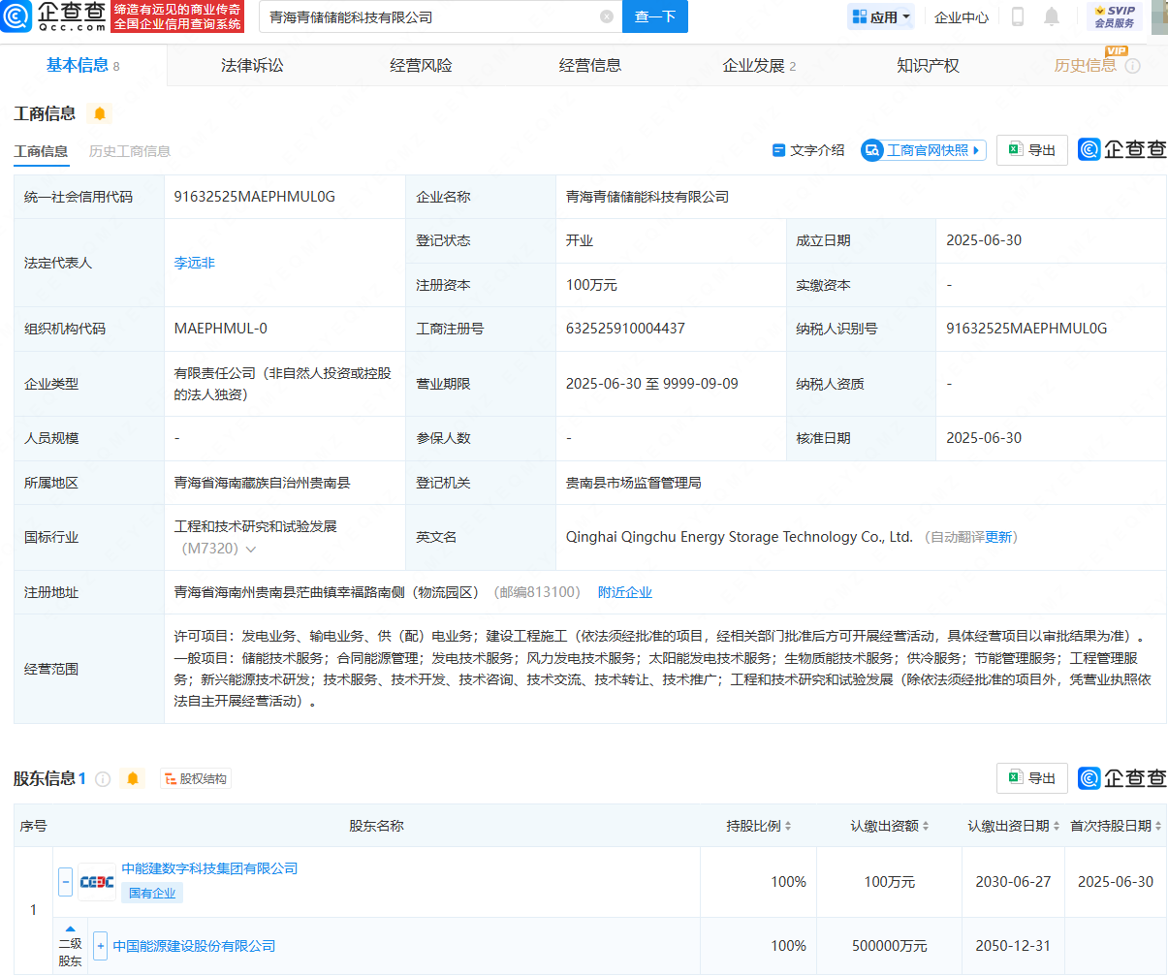Select the 工商信息 sub-tab
The width and height of the screenshot is (1168, 976).
tap(41, 151)
